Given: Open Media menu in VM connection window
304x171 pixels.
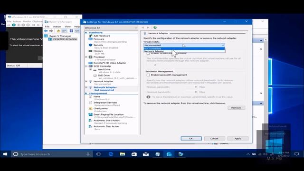Looking at the screenshot, I should coord(27,21).
